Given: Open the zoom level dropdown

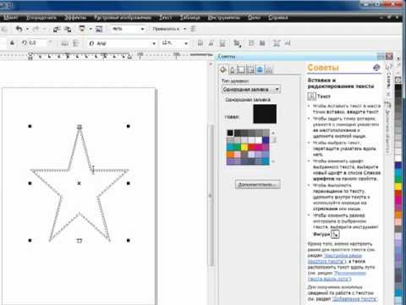Looking at the screenshot, I should (x=142, y=29).
